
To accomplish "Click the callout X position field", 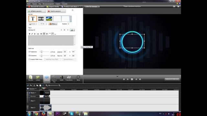I will [73, 52].
